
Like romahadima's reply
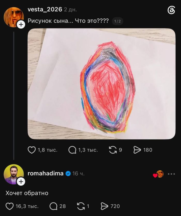pyautogui.click(x=10, y=206)
